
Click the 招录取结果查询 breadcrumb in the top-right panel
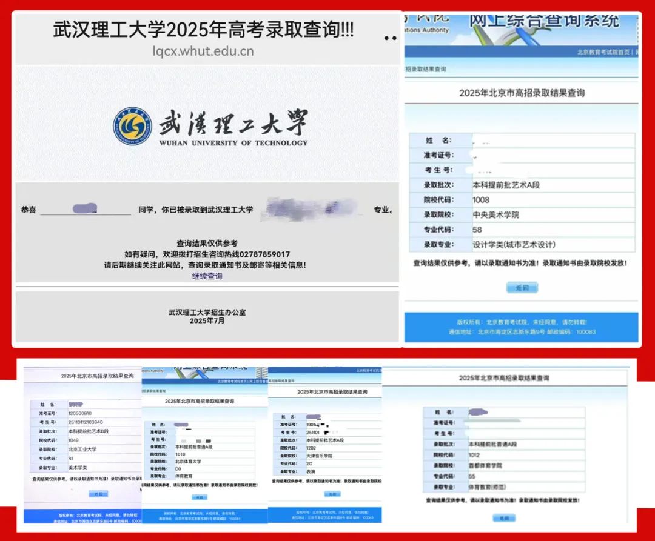pos(425,69)
